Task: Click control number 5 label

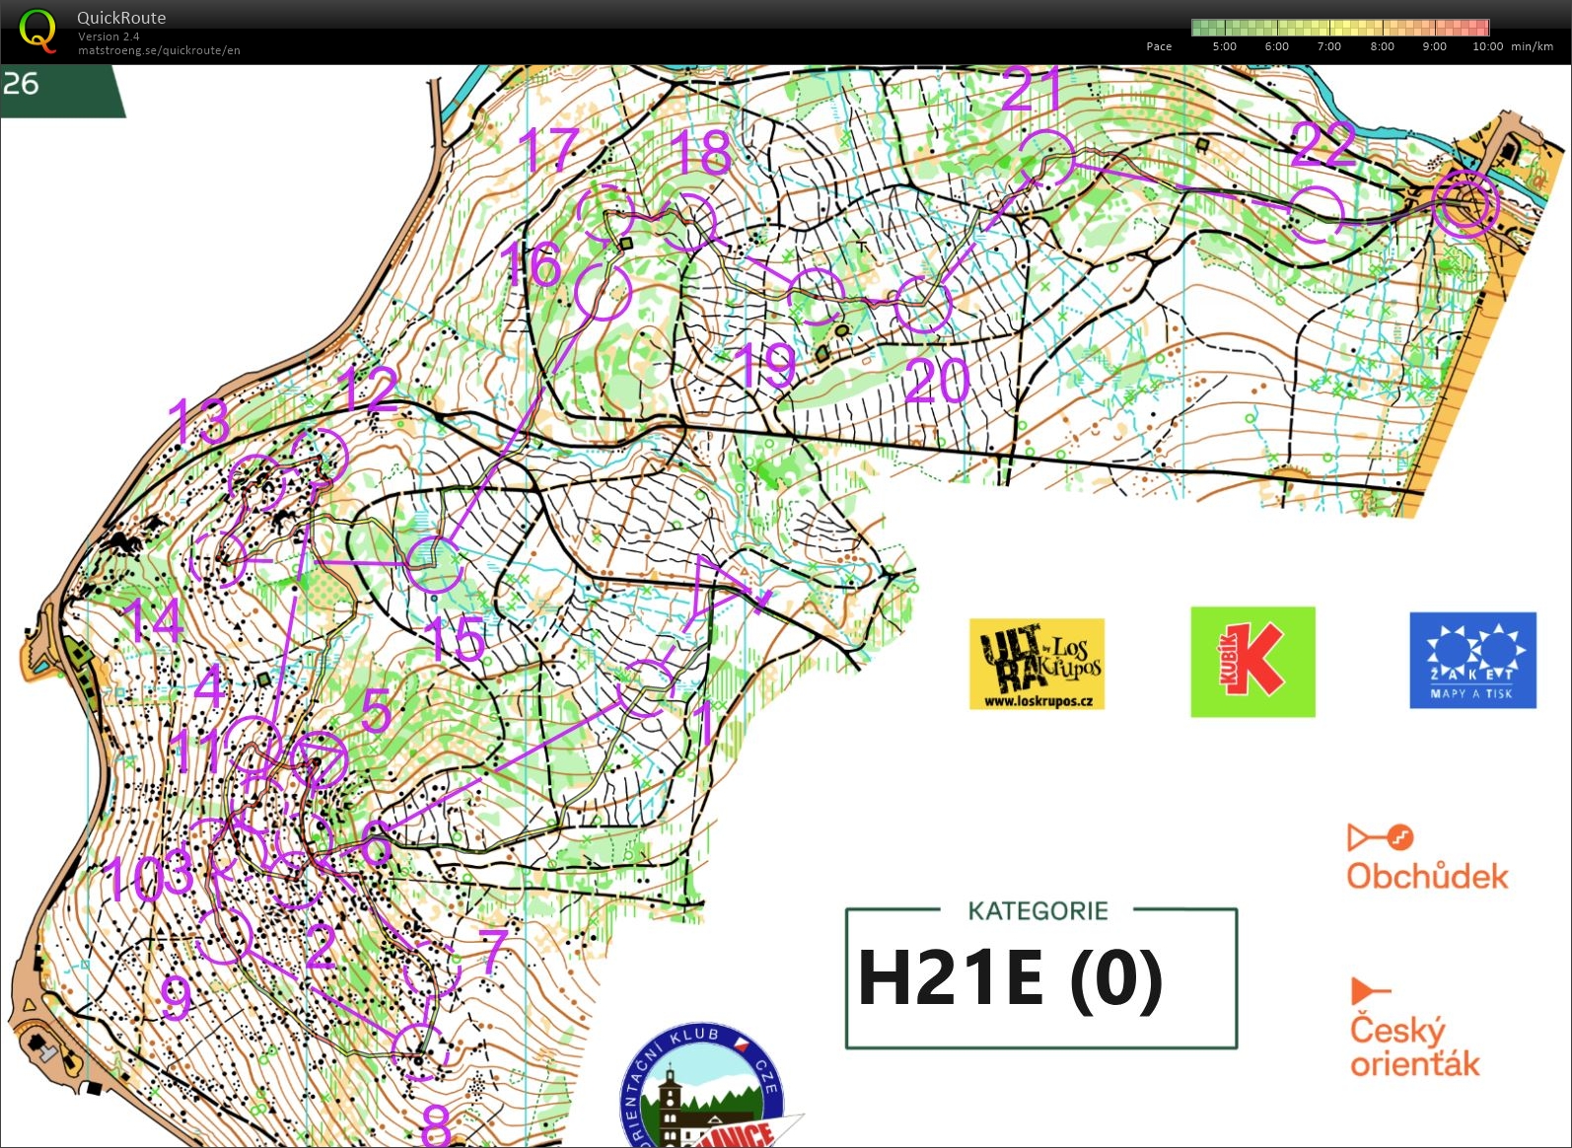Action: click(x=376, y=710)
